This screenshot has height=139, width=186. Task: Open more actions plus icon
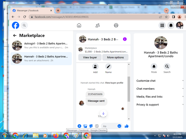tap(79, 126)
